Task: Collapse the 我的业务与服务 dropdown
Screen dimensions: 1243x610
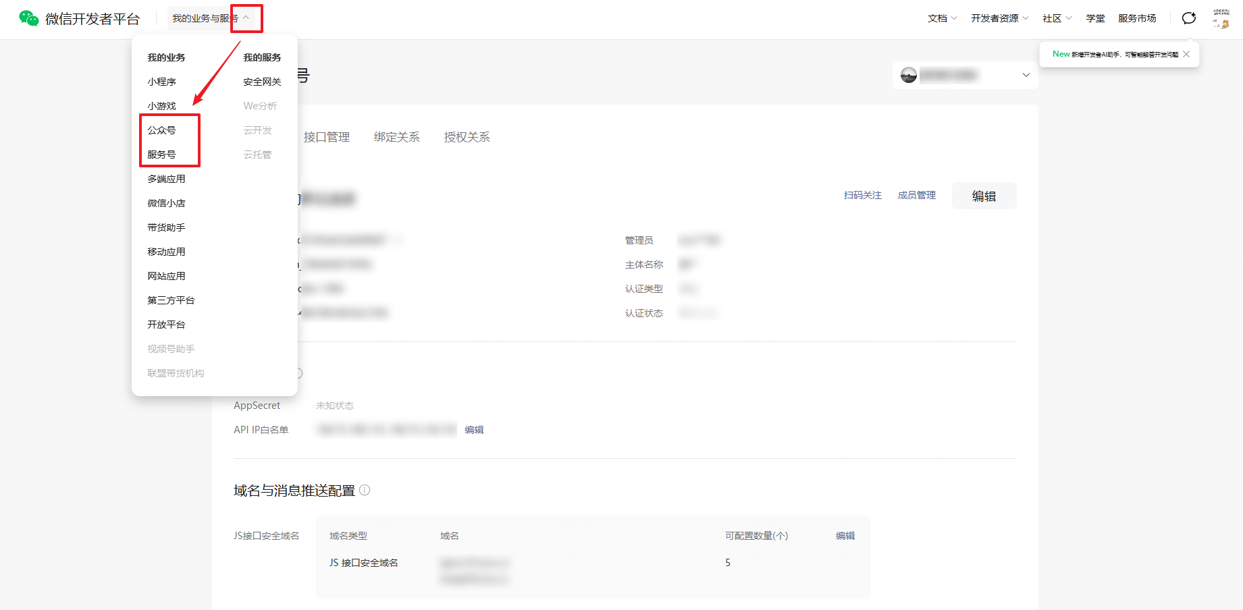Action: [246, 18]
